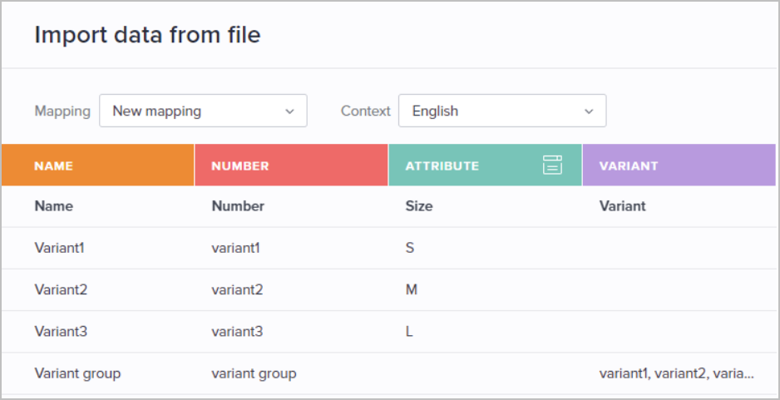This screenshot has width=780, height=400.
Task: Click the size value L cell
Action: coord(409,331)
